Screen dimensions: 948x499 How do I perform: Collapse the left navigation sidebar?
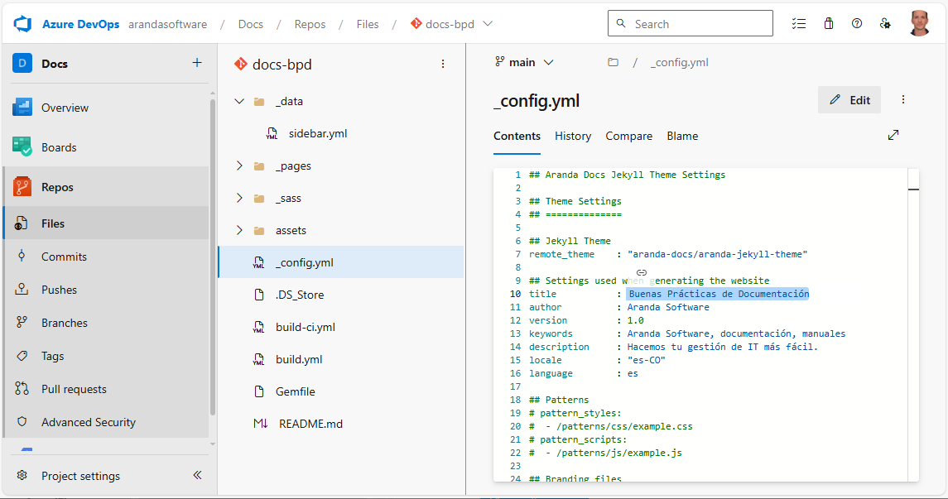[197, 475]
